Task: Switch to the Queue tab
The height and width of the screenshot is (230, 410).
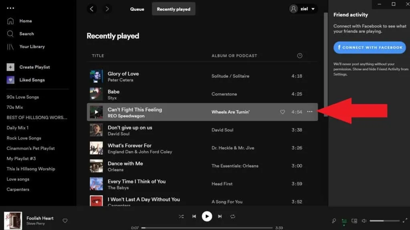Action: [x=137, y=9]
